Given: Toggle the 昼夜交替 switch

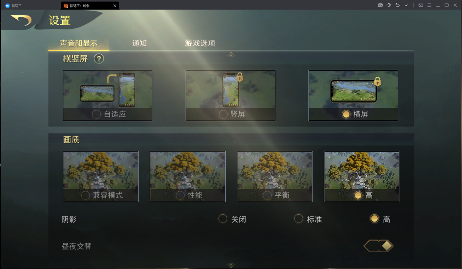Looking at the screenshot, I should tap(378, 246).
